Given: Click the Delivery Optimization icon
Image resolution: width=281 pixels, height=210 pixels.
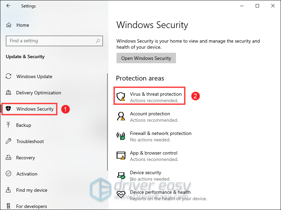Looking at the screenshot, I should tap(8, 92).
